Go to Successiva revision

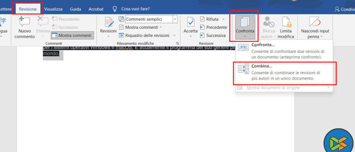pyautogui.click(x=213, y=35)
